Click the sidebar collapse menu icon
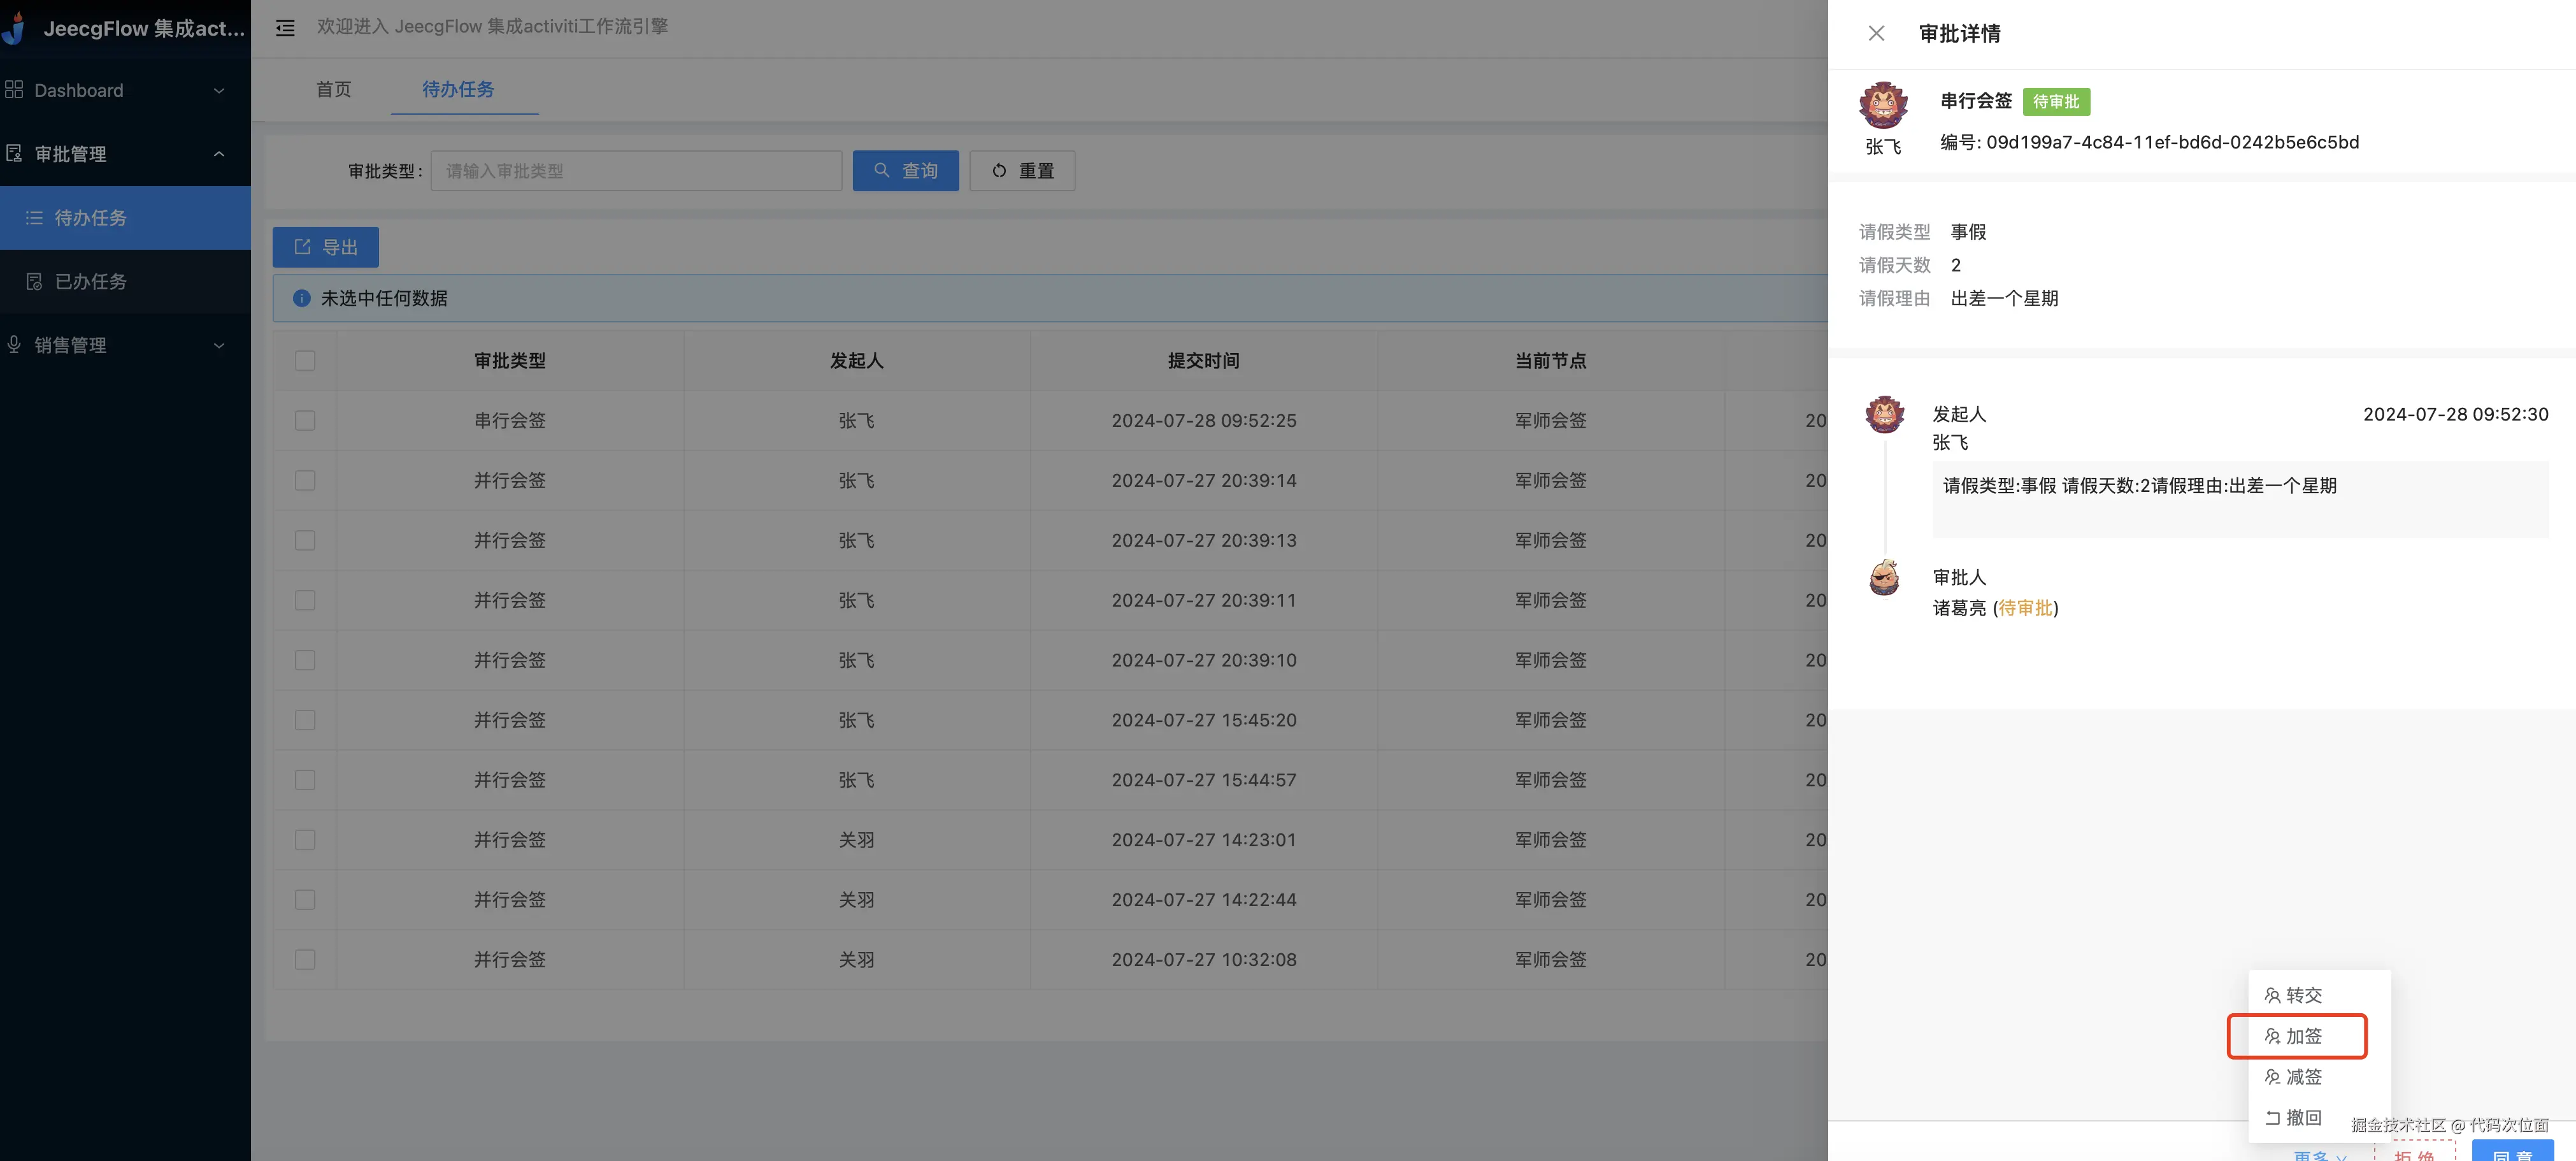Screen dimensions: 2576x1161 (285, 28)
